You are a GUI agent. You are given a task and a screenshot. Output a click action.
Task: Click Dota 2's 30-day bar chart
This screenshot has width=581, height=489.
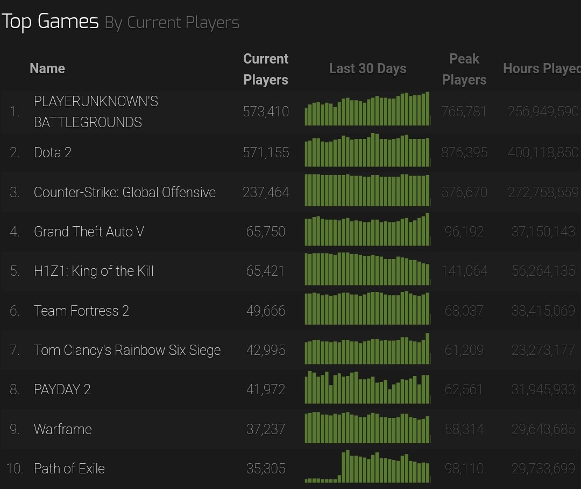(367, 151)
